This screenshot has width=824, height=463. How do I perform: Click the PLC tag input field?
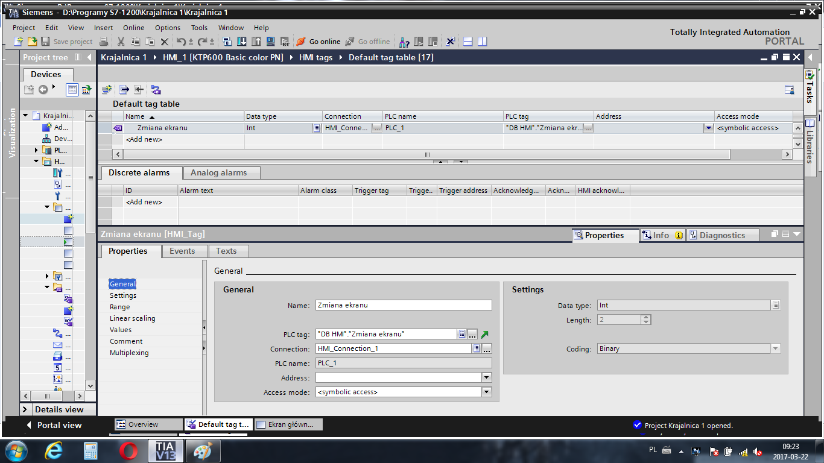(x=386, y=334)
